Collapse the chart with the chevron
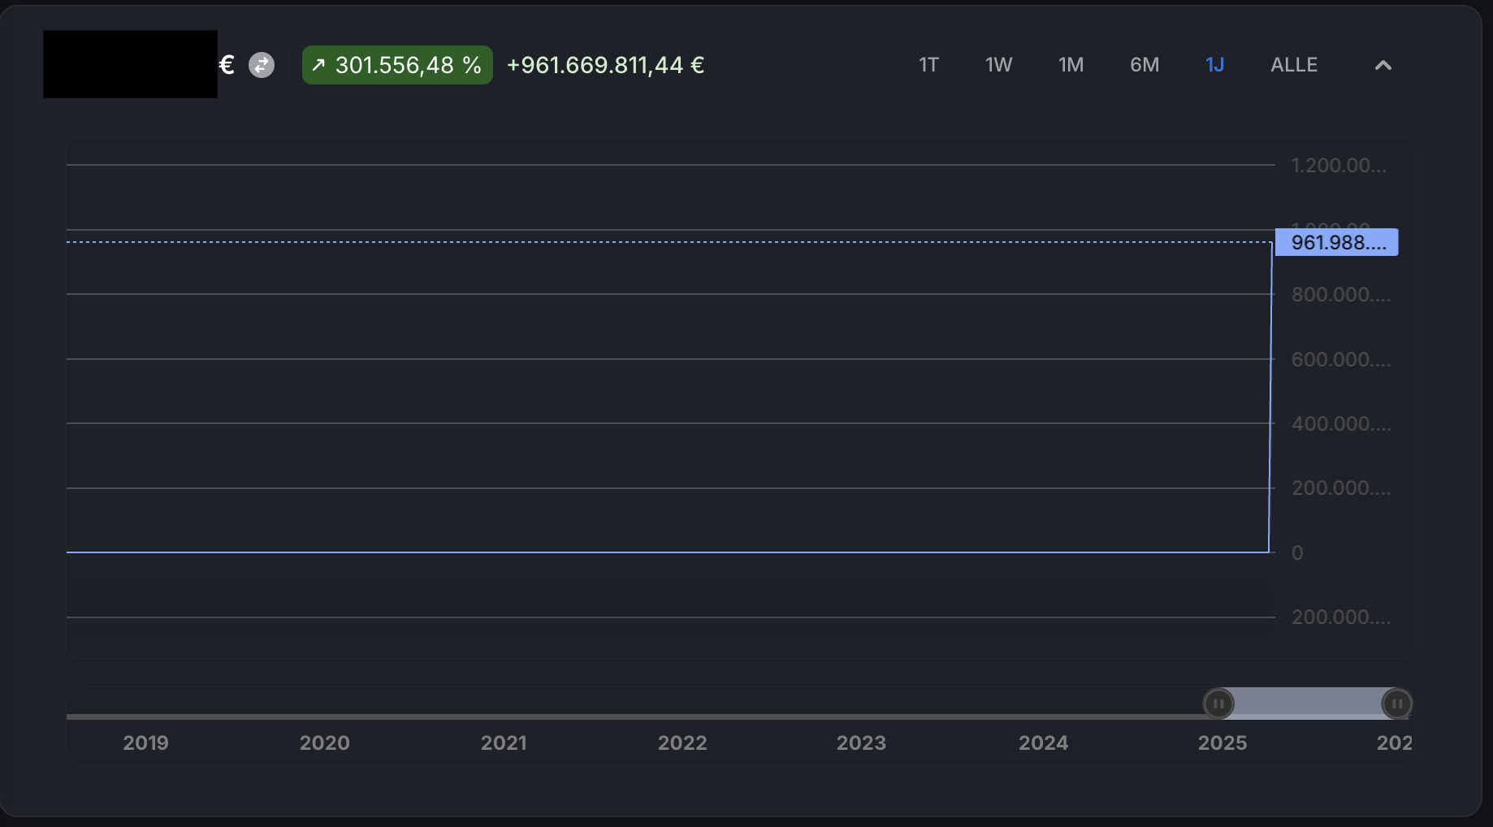This screenshot has width=1493, height=827. [1383, 65]
